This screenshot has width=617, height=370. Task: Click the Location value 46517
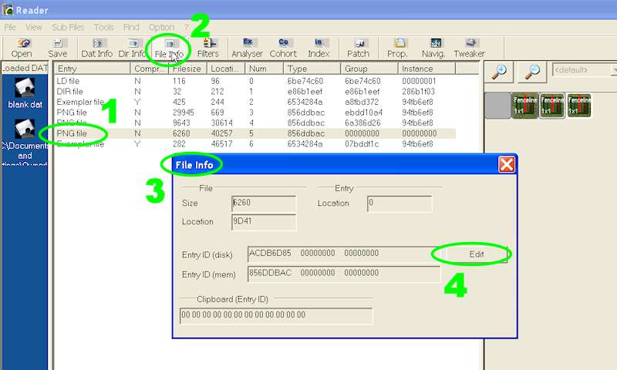[222, 144]
